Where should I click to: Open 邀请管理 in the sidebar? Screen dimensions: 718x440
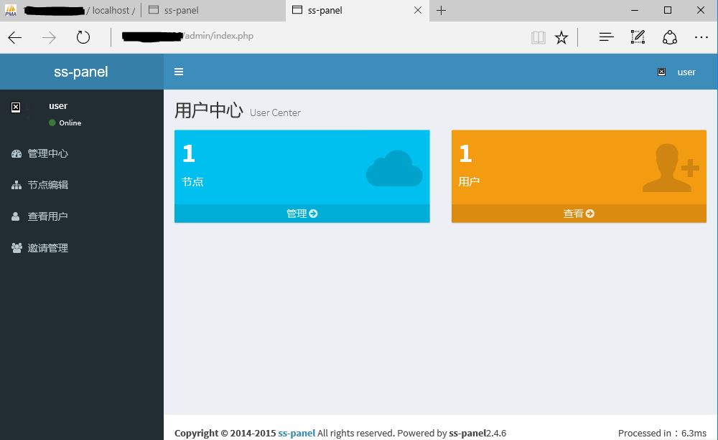point(82,248)
